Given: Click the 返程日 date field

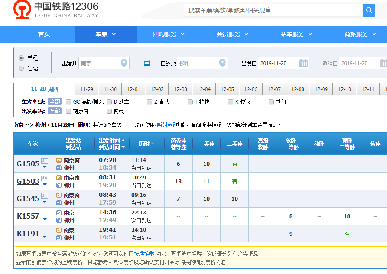Looking at the screenshot, I should pyautogui.click(x=363, y=63).
